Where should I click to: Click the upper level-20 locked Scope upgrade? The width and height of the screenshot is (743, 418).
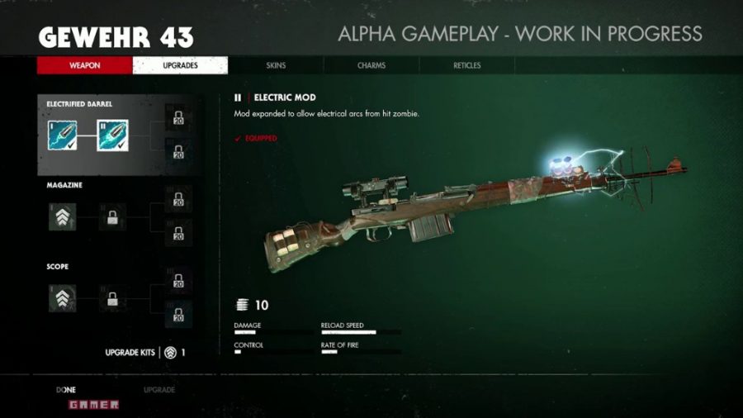click(x=178, y=281)
